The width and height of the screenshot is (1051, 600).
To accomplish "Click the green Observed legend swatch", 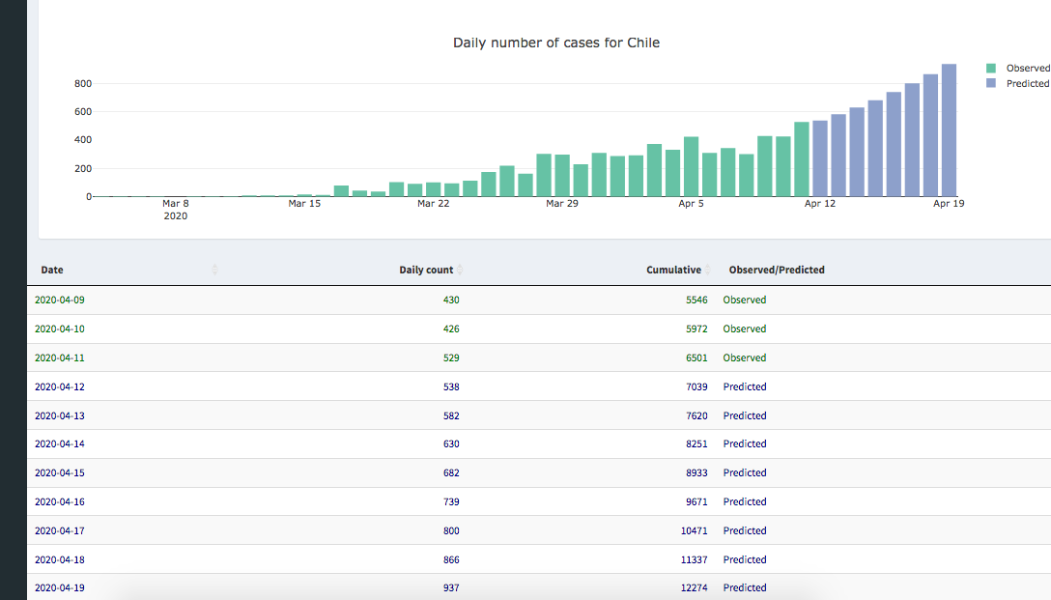I will pyautogui.click(x=991, y=69).
